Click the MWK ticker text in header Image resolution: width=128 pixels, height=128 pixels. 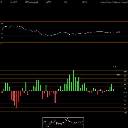click(85, 2)
